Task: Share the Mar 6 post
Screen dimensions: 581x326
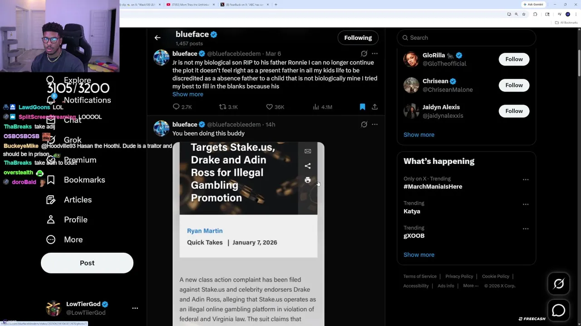Action: (374, 107)
